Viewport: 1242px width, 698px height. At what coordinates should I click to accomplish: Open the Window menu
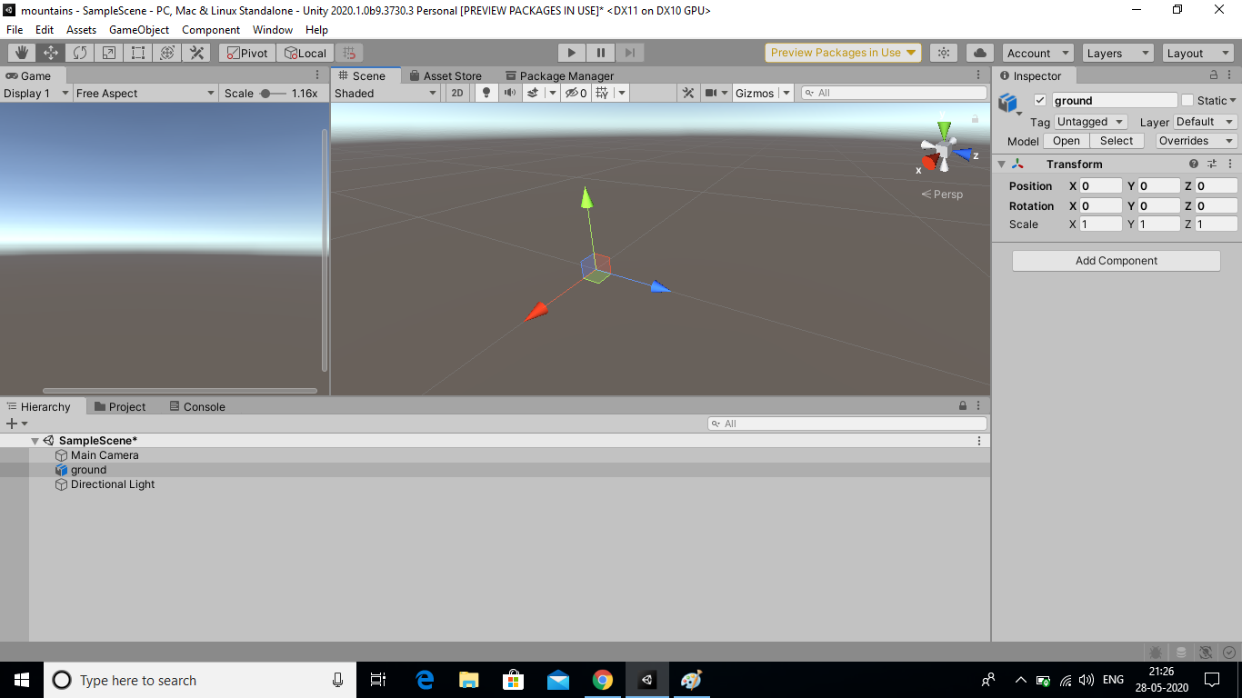(x=273, y=30)
